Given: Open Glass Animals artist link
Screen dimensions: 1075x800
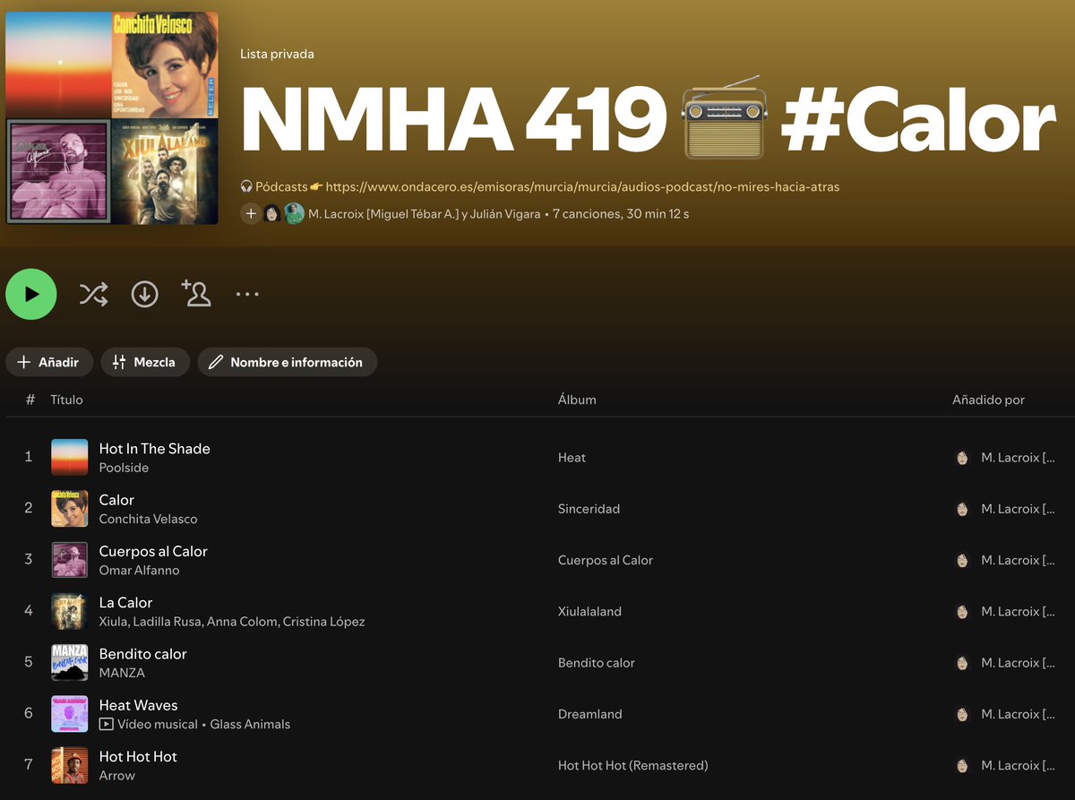Looking at the screenshot, I should [250, 724].
